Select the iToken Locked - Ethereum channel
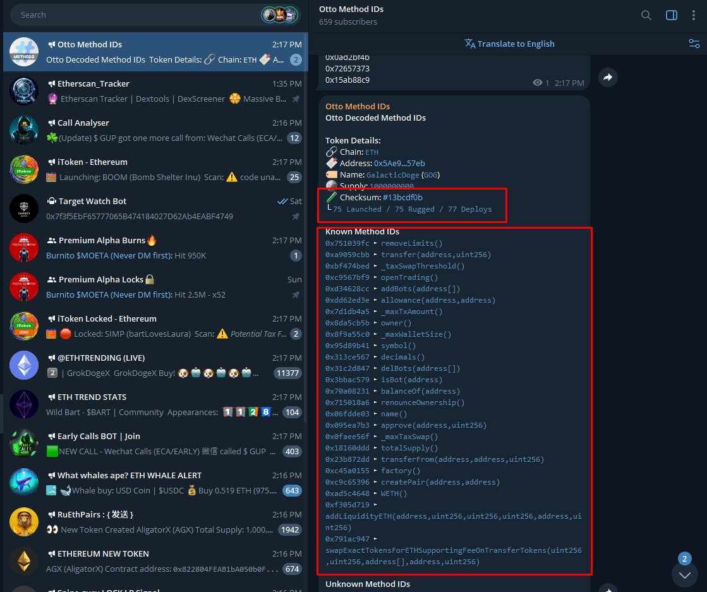 pos(155,327)
